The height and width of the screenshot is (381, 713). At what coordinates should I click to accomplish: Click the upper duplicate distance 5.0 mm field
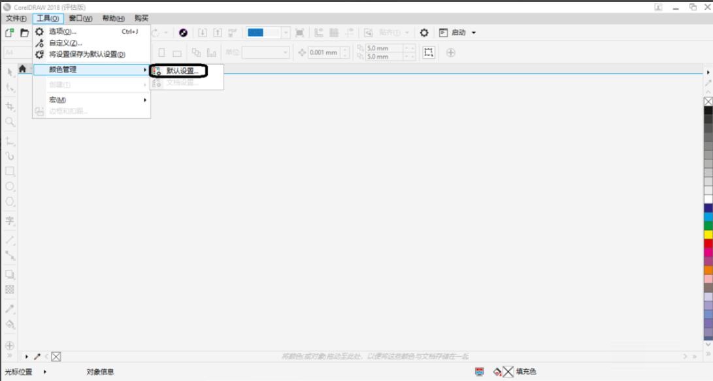pyautogui.click(x=385, y=48)
